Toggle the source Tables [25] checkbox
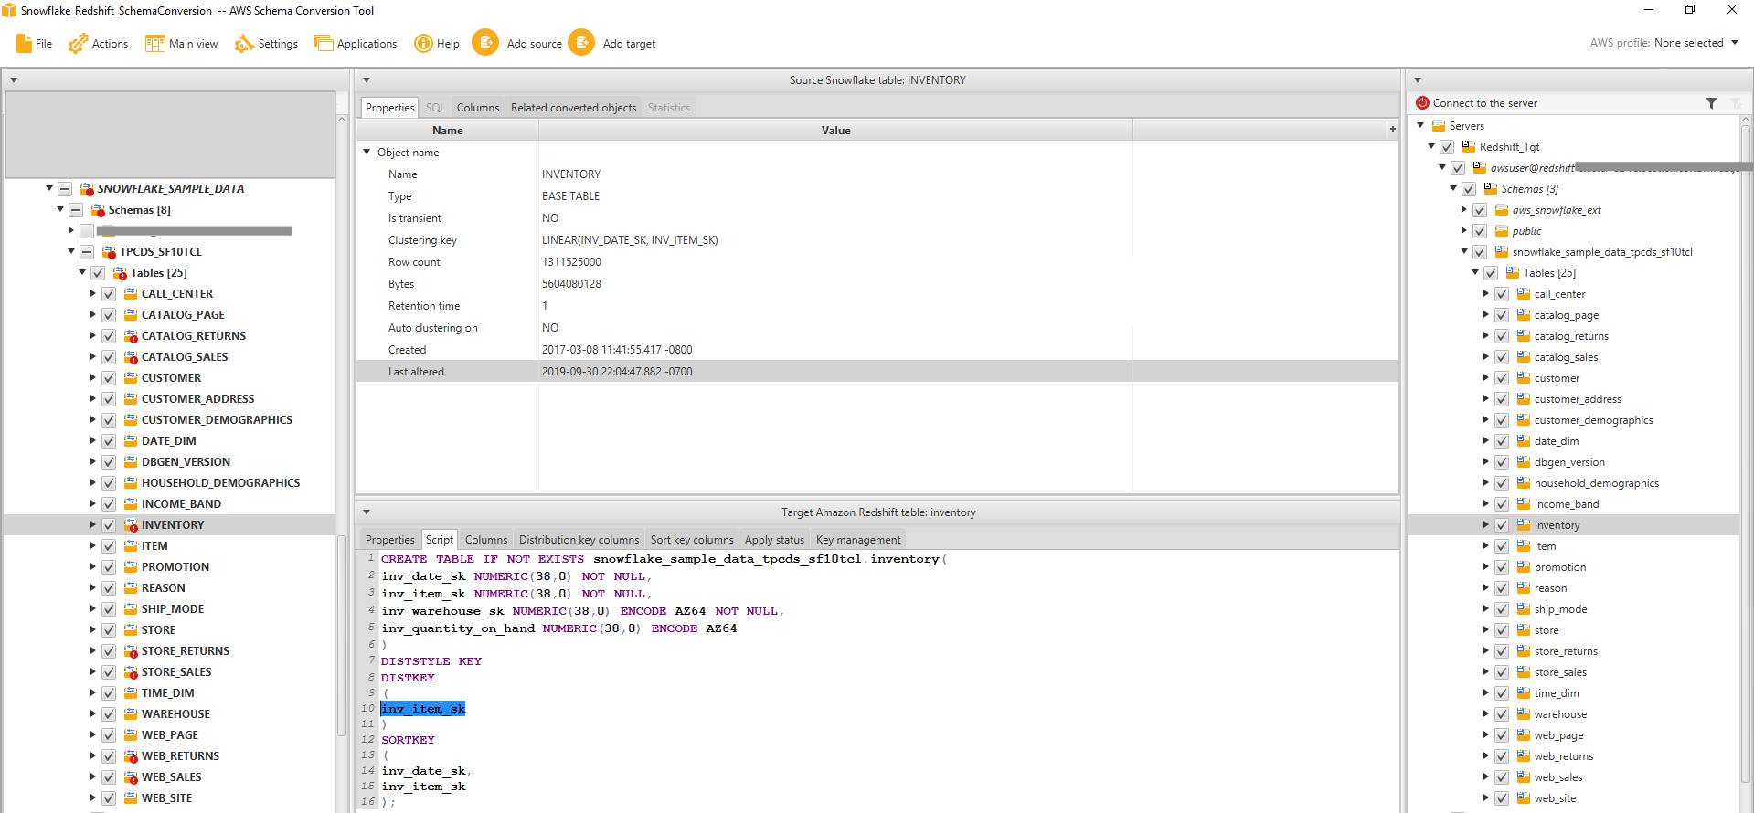 click(x=98, y=273)
